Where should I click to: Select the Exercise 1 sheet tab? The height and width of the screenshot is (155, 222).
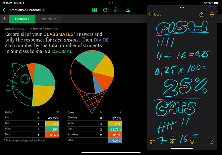(22, 19)
